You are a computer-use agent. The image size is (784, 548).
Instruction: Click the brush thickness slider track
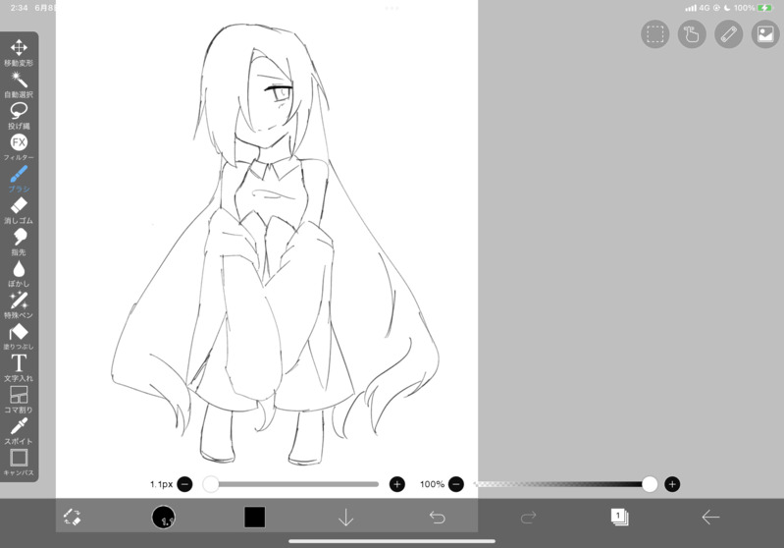[291, 484]
